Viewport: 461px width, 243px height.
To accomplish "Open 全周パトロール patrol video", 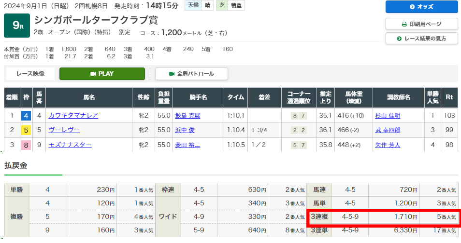I will 191,74.
